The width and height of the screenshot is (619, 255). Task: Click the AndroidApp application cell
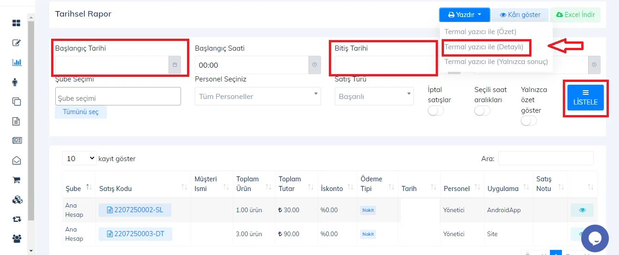point(508,210)
